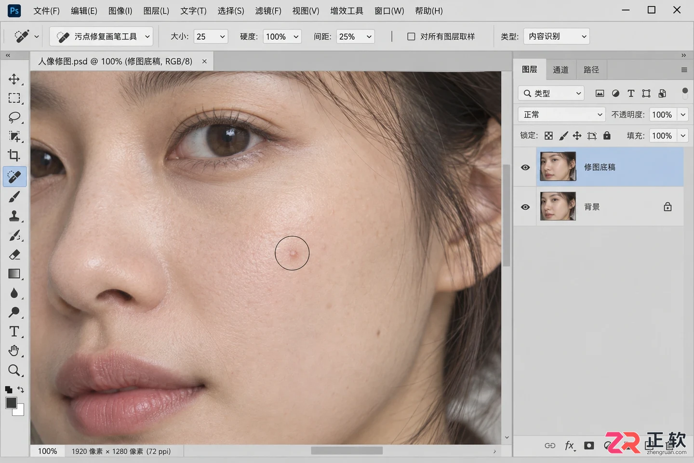This screenshot has height=463, width=694.
Task: Open the 类型 内容识别 dropdown
Action: (x=557, y=37)
